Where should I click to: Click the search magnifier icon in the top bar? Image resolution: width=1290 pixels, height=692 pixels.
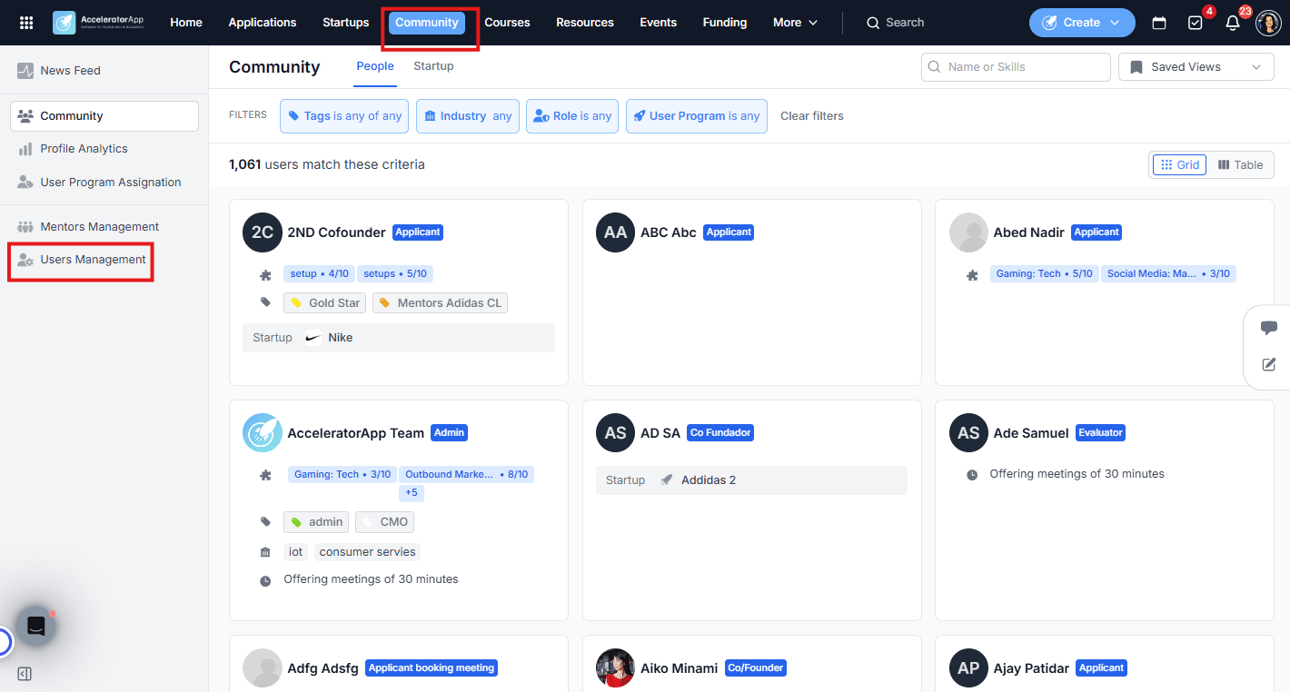click(x=873, y=23)
